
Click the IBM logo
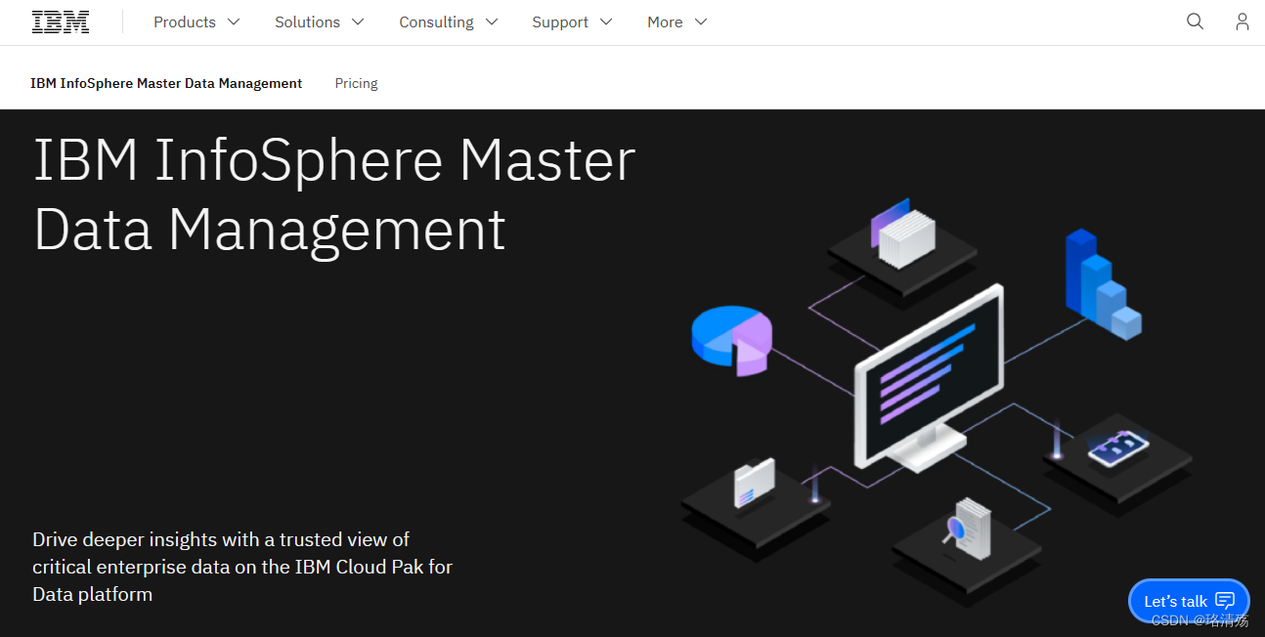point(61,21)
